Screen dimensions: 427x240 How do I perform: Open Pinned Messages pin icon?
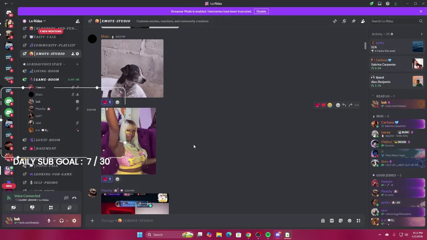pyautogui.click(x=354, y=21)
